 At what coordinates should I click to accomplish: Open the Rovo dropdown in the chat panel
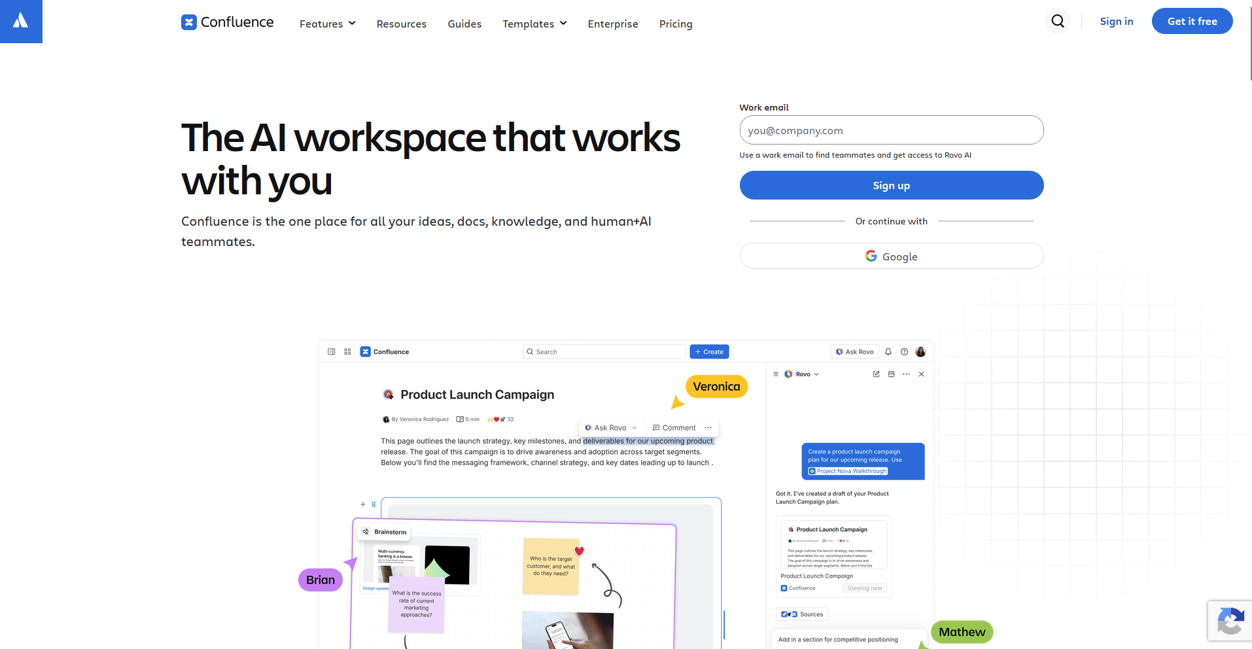click(802, 374)
